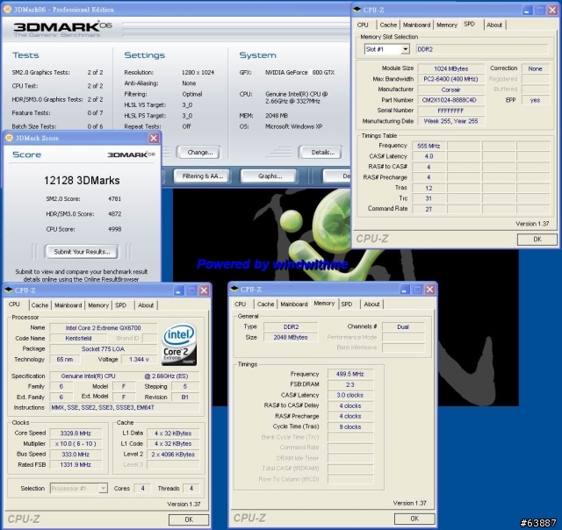The height and width of the screenshot is (530, 562).
Task: Click the SM2.0 Score value 4781
Action: 115,198
